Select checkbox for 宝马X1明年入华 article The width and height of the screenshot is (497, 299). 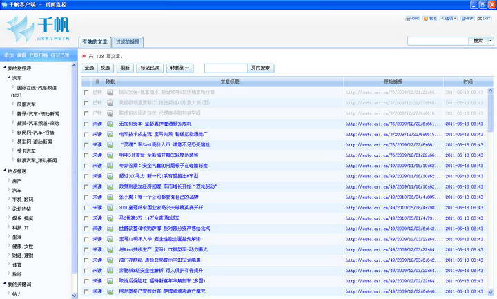(86, 239)
